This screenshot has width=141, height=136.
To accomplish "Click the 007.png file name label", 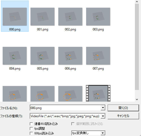I will pyautogui.click(x=98, y=69).
